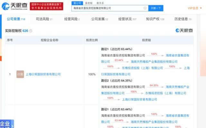Open 上海衍荣国际贸易有限公司 link ending first row 路径2
Screen dimensions: 206x128
[x=139, y=99]
